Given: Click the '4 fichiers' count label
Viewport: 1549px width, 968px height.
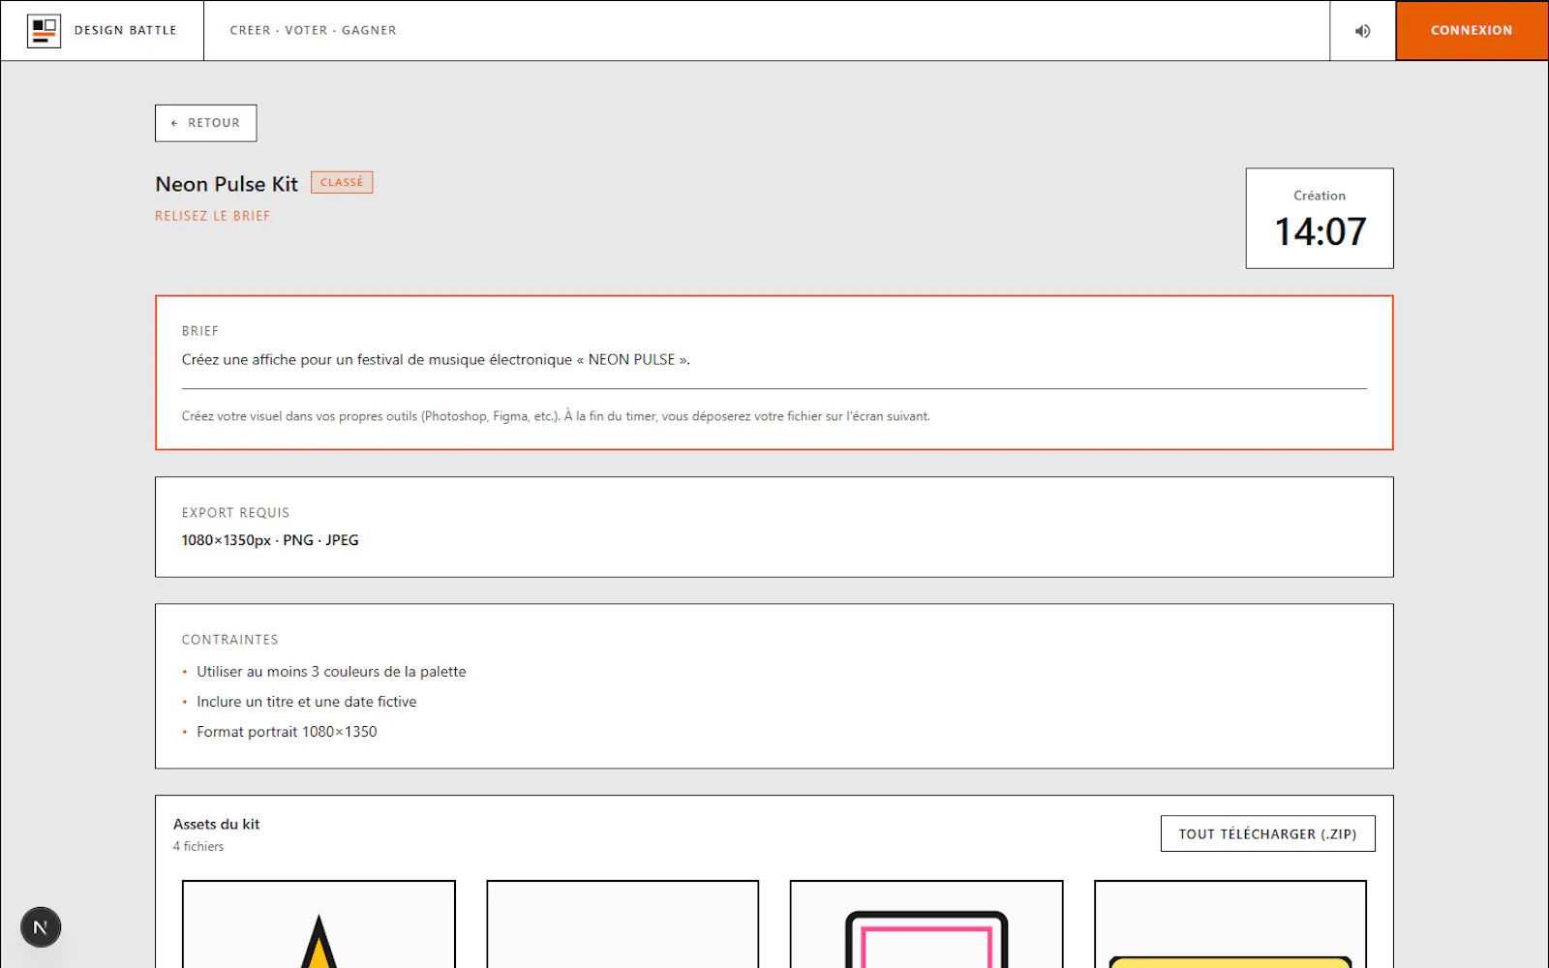Looking at the screenshot, I should click(198, 847).
